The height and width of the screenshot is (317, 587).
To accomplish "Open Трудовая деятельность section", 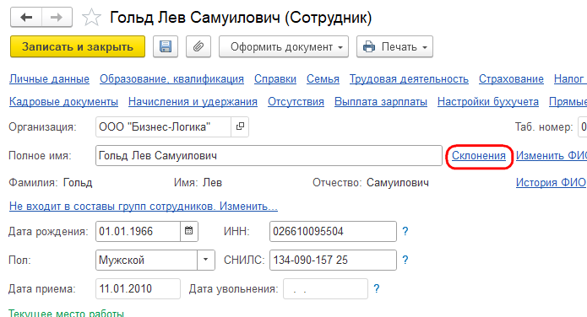I will pos(409,79).
